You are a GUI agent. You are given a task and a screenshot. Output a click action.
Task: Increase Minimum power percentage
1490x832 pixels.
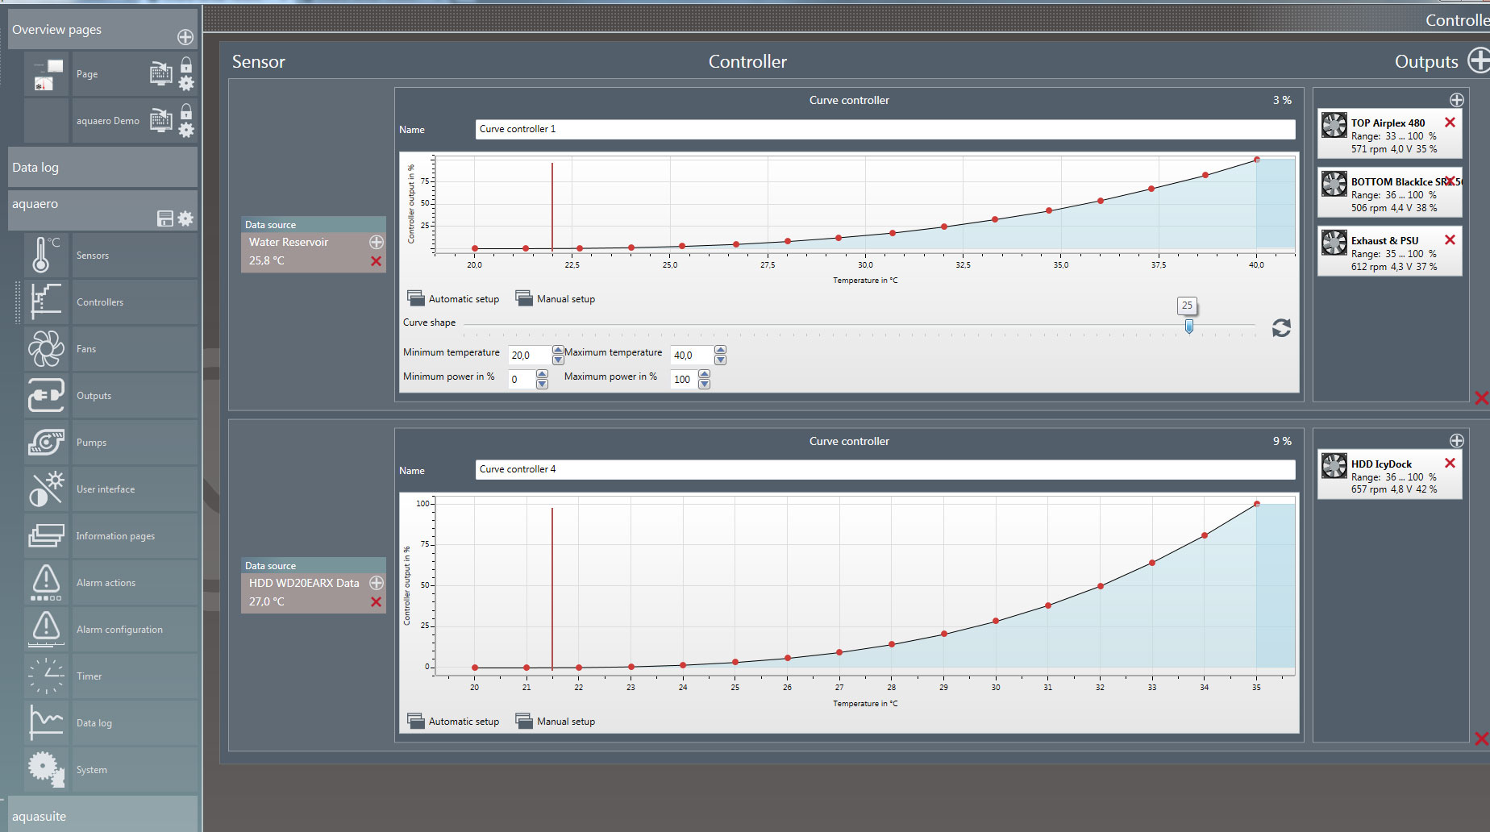pyautogui.click(x=542, y=374)
